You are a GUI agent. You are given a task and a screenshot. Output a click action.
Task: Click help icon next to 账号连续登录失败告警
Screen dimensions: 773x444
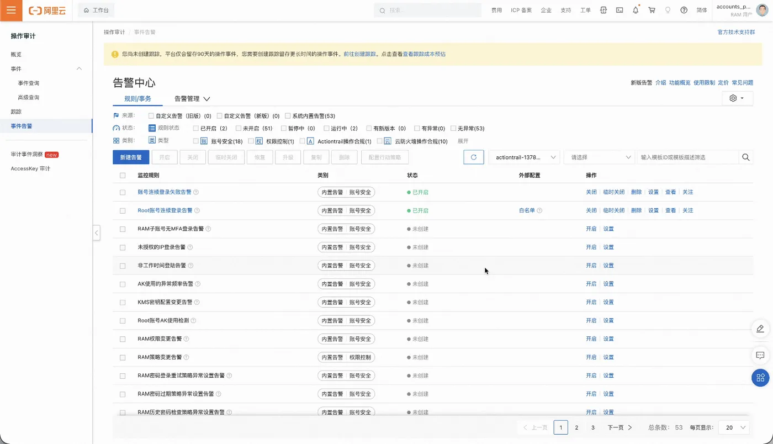tap(196, 192)
